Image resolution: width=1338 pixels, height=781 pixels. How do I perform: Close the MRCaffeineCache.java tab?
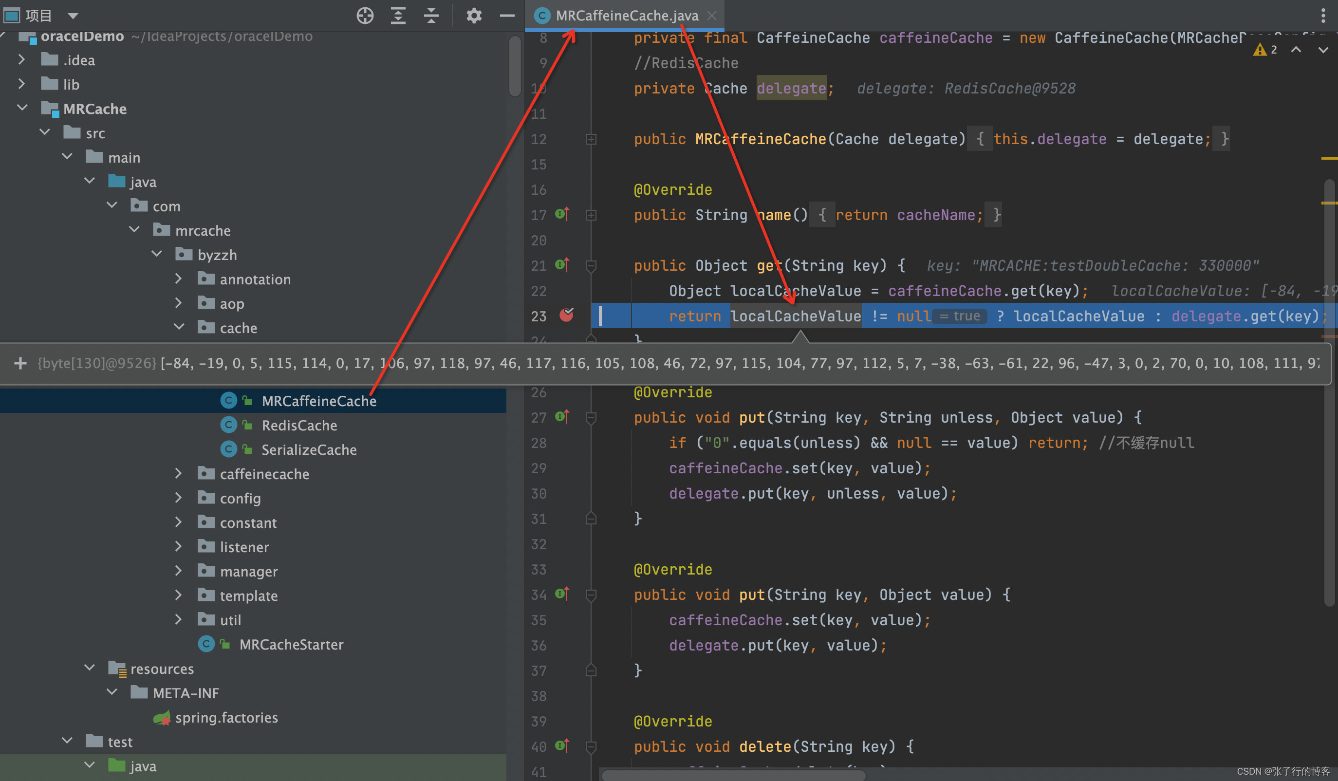(x=712, y=16)
